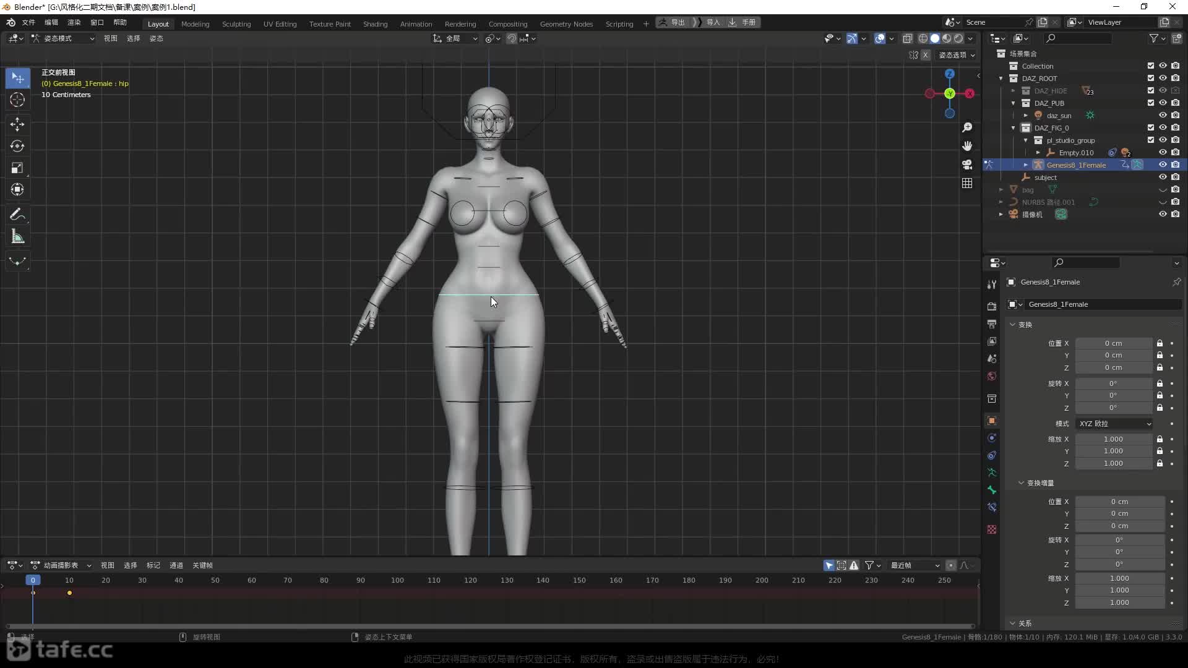The width and height of the screenshot is (1188, 668).
Task: Open the Texture properties tab
Action: coord(992,529)
